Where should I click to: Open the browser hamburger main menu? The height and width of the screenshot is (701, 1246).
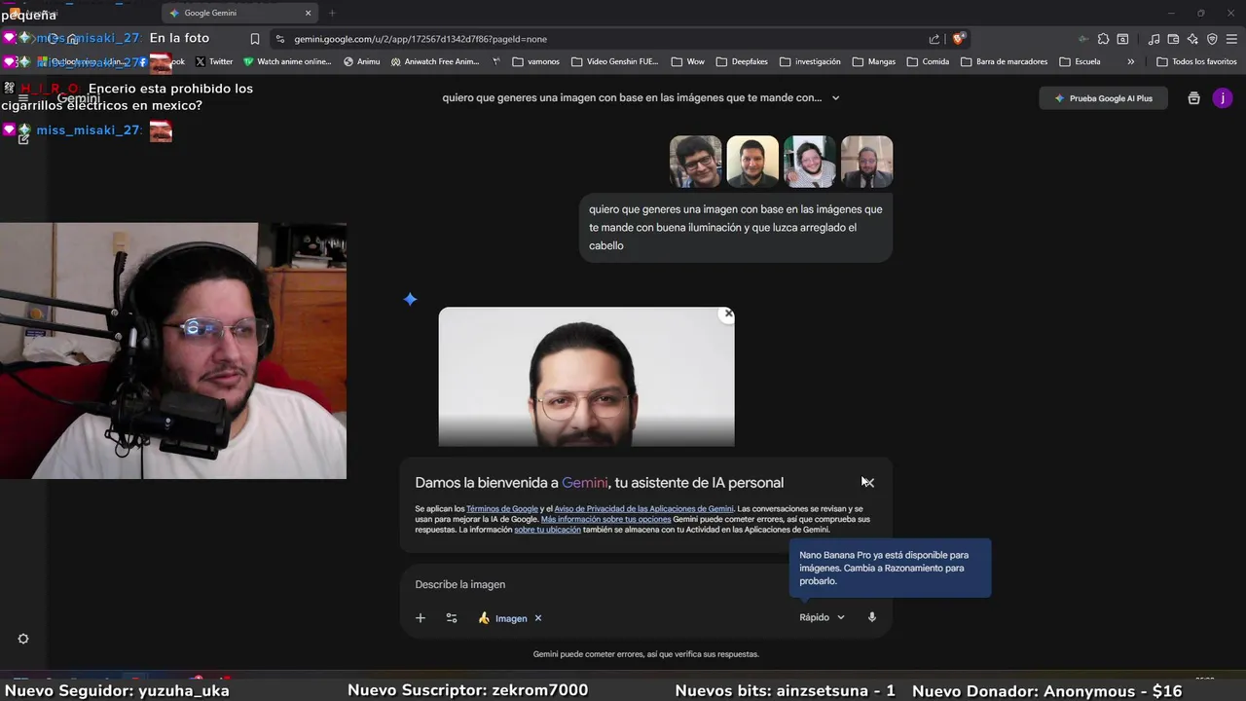1231,39
